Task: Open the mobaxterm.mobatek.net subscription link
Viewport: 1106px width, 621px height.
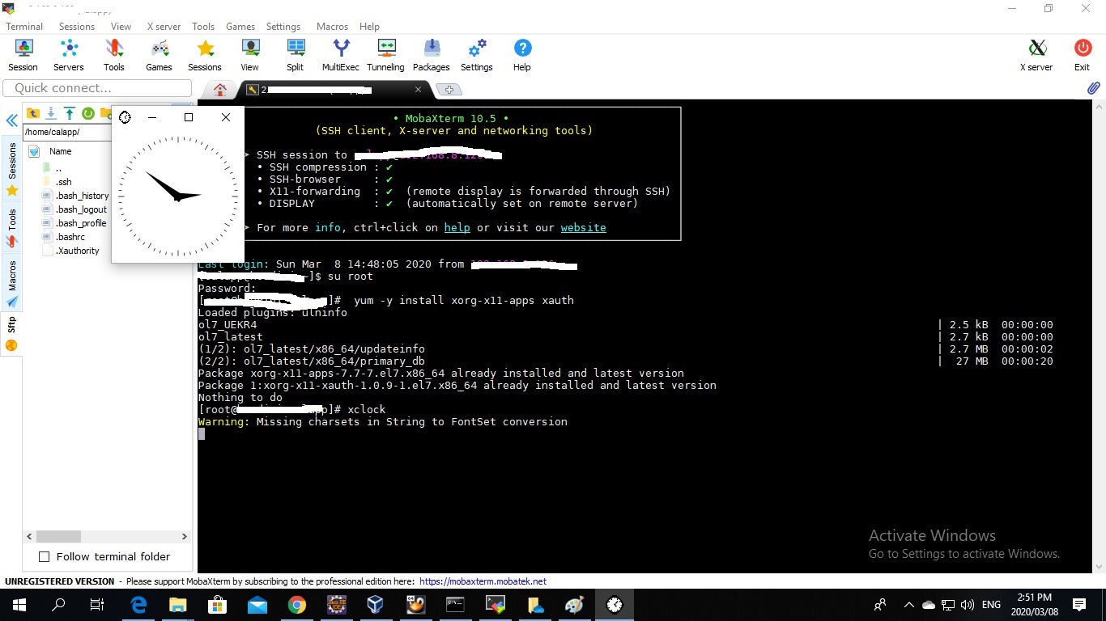Action: [x=483, y=581]
